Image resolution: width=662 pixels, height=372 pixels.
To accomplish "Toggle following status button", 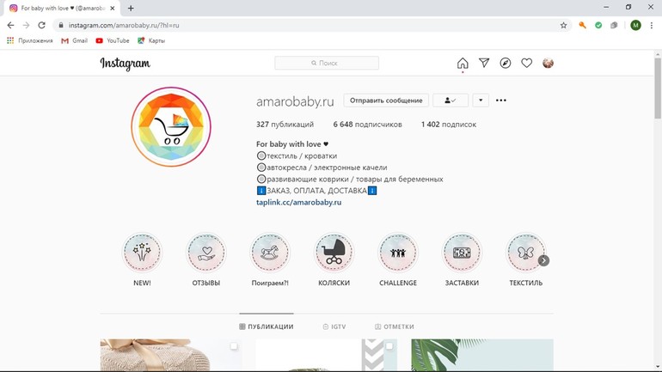I will click(450, 101).
